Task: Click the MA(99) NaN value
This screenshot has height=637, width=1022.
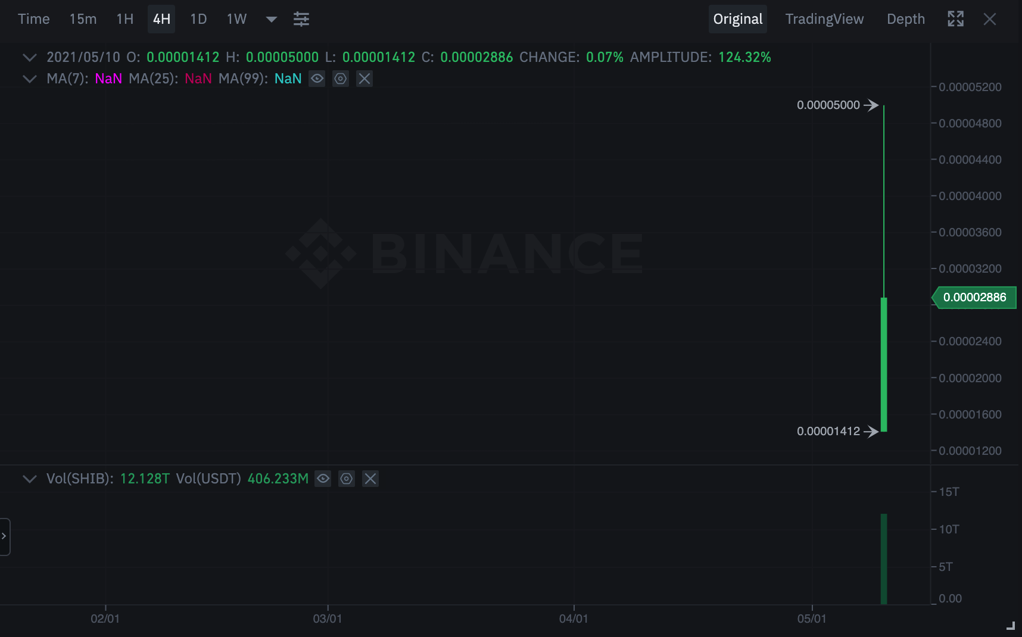Action: coord(288,79)
